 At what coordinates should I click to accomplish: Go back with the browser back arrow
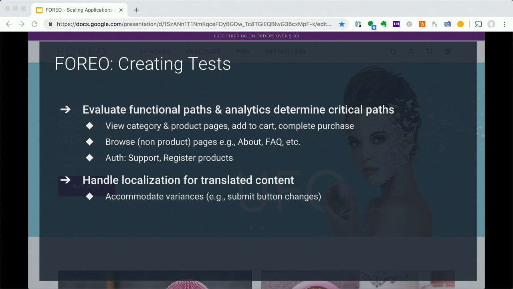pyautogui.click(x=9, y=24)
